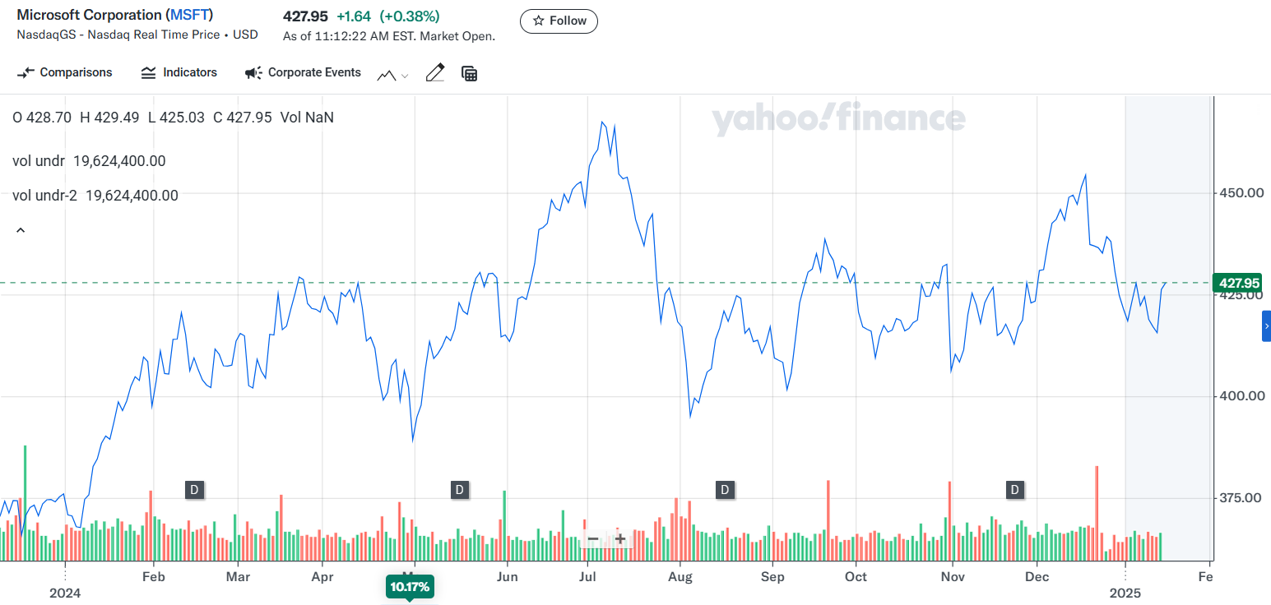1271x605 pixels.
Task: Zoom in the chart with plus
Action: (620, 539)
